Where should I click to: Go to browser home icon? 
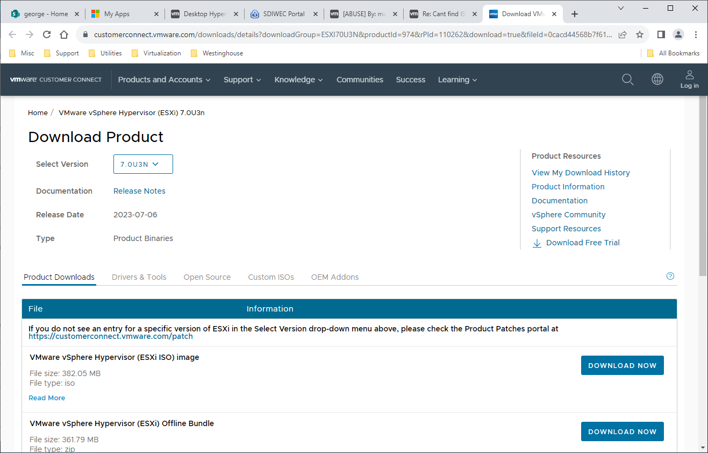64,34
